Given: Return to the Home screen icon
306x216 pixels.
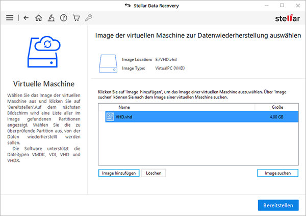Looking at the screenshot, I should click(x=38, y=18).
